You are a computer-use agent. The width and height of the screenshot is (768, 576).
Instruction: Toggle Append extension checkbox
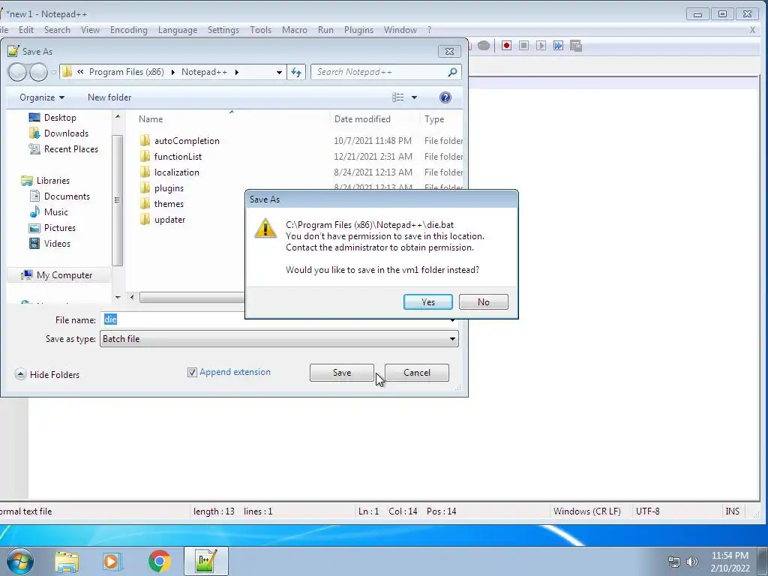click(x=192, y=373)
